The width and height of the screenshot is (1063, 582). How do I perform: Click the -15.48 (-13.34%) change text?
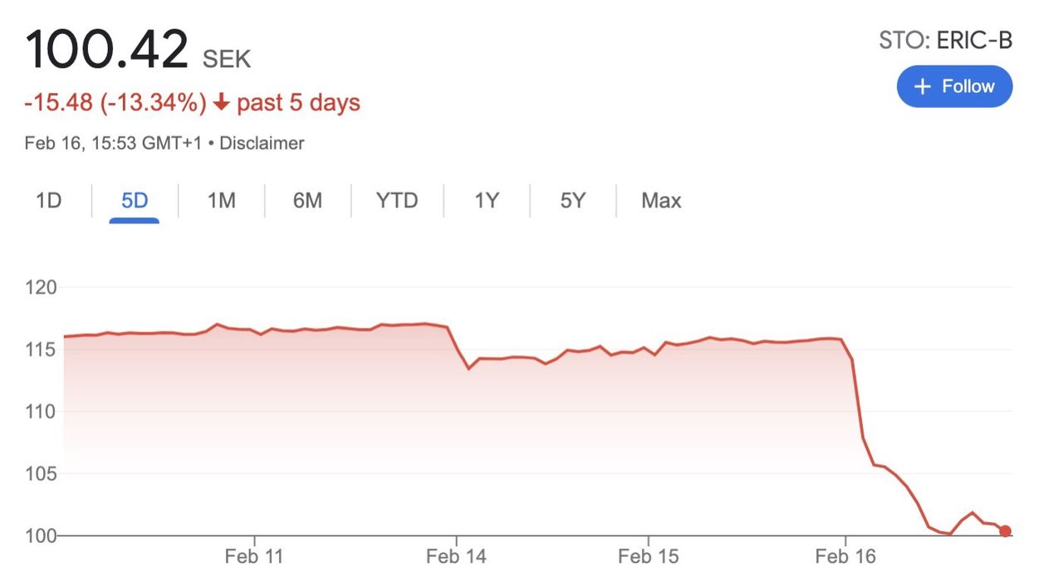[x=115, y=103]
